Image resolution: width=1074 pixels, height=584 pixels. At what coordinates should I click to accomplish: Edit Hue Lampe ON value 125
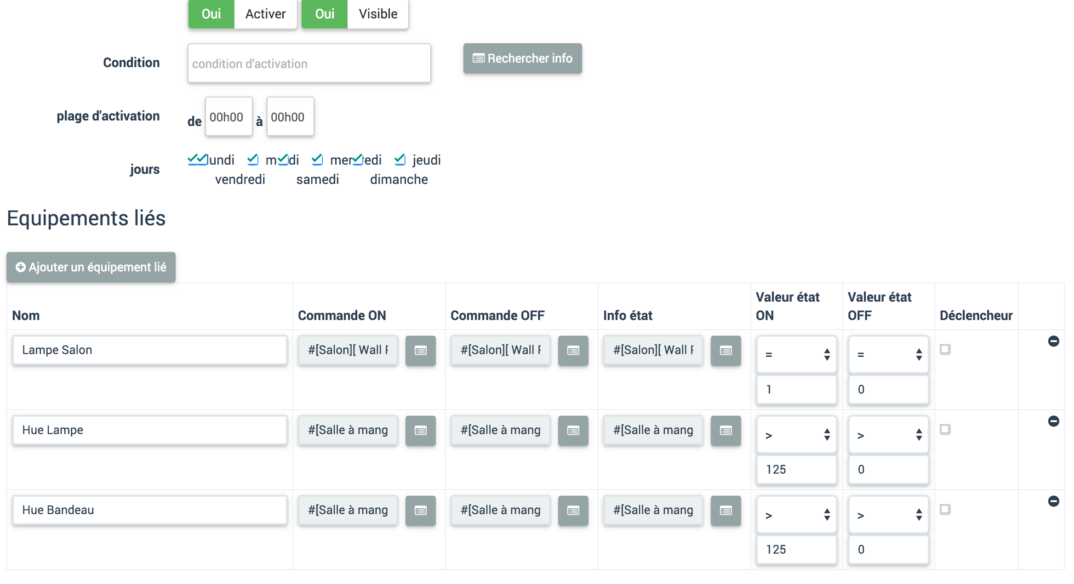797,470
